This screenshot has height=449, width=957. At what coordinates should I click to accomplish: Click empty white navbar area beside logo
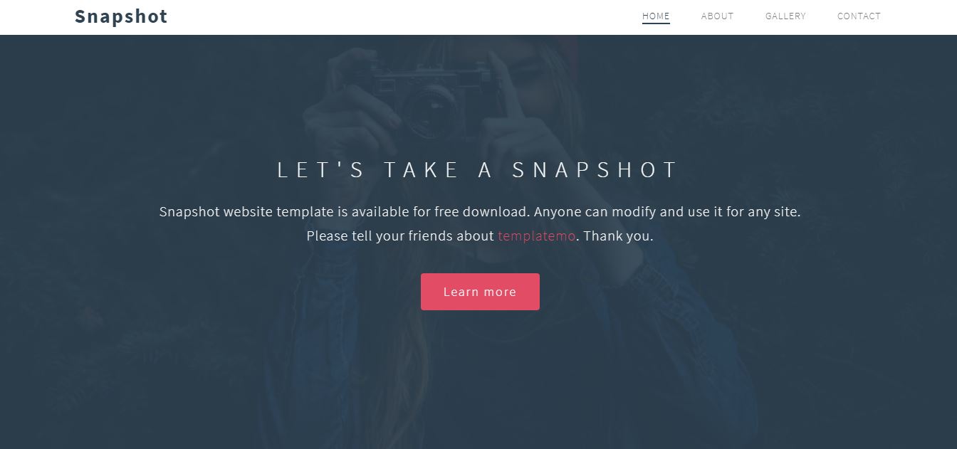[399, 17]
